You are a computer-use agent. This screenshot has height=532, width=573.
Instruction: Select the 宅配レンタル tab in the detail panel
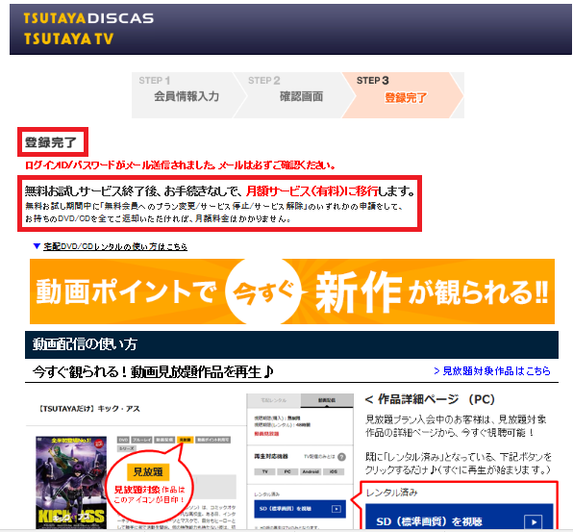pos(274,400)
